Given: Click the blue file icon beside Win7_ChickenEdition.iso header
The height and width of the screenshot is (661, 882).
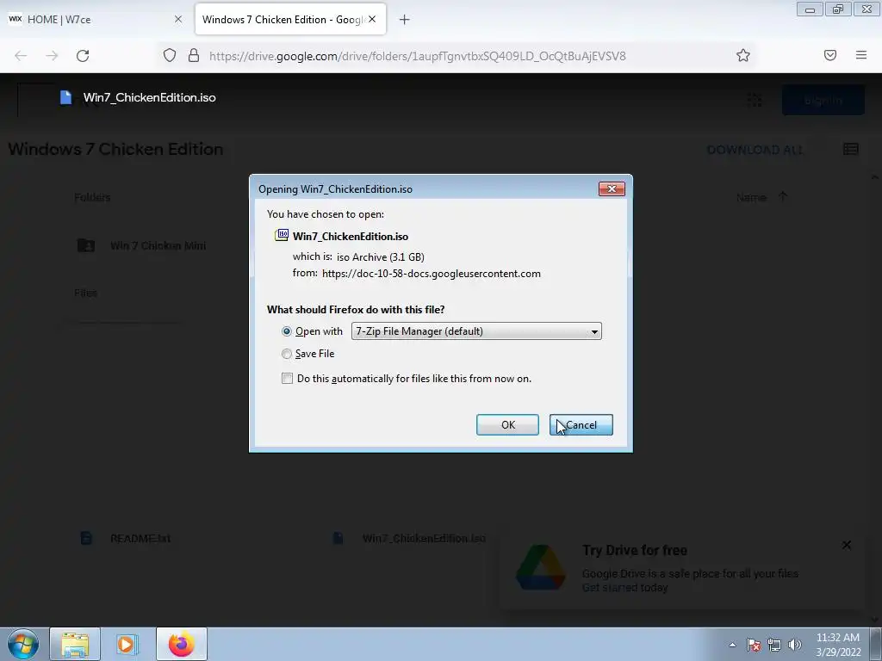Looking at the screenshot, I should pyautogui.click(x=65, y=97).
